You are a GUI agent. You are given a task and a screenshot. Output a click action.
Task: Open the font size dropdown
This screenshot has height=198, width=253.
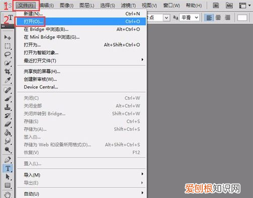167,18
